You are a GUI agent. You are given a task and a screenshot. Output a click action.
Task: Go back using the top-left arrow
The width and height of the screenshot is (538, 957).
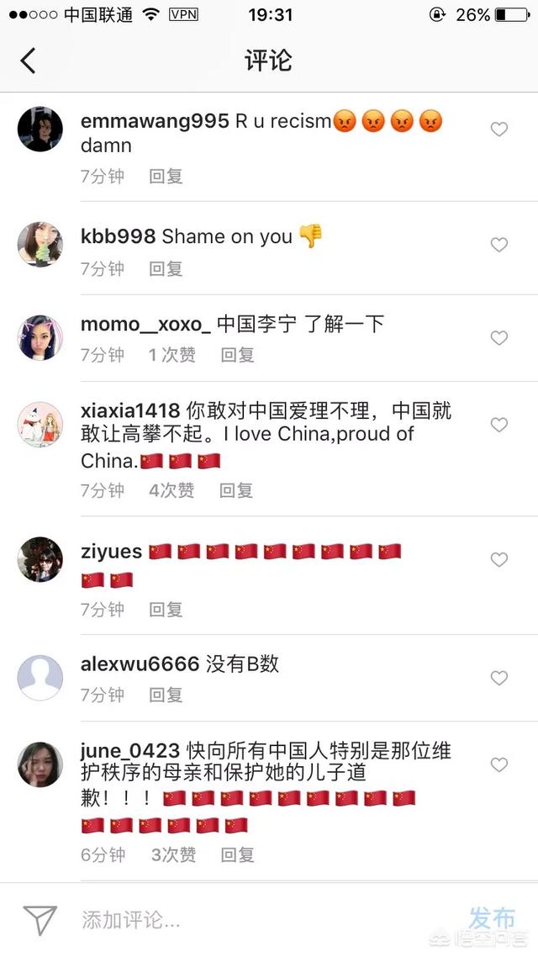(x=28, y=61)
